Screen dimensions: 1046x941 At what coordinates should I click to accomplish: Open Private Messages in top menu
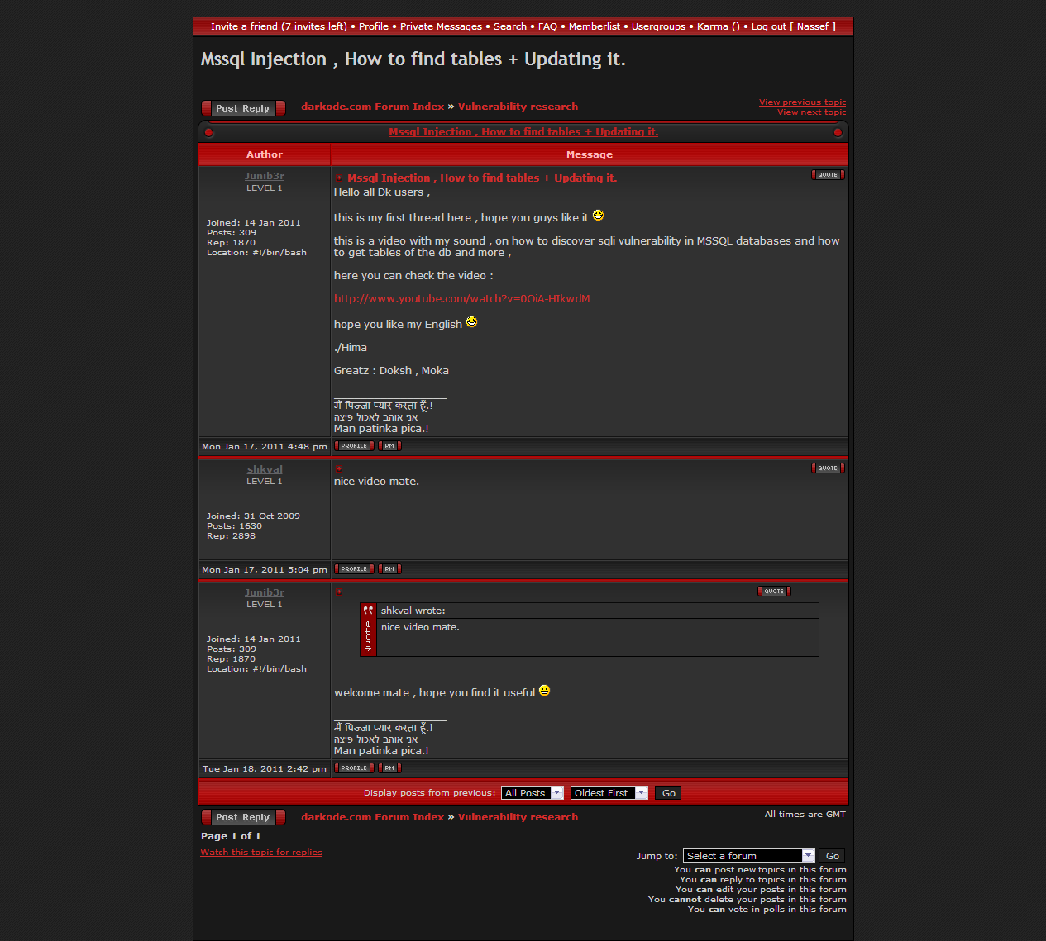[x=441, y=26]
